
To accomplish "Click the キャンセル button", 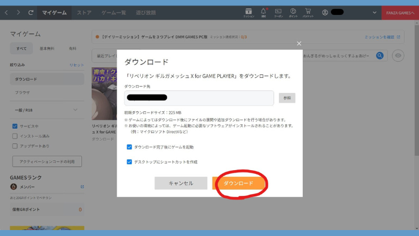I will coord(181,183).
